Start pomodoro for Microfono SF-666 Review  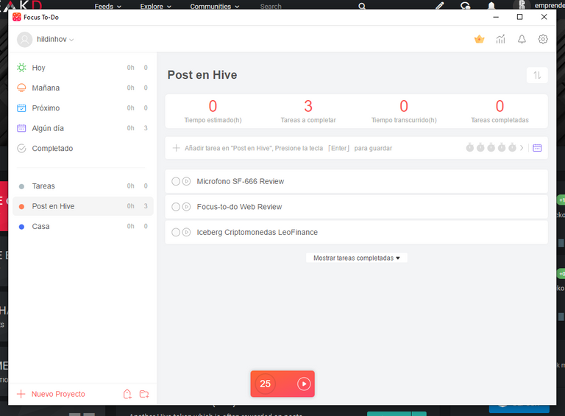186,181
